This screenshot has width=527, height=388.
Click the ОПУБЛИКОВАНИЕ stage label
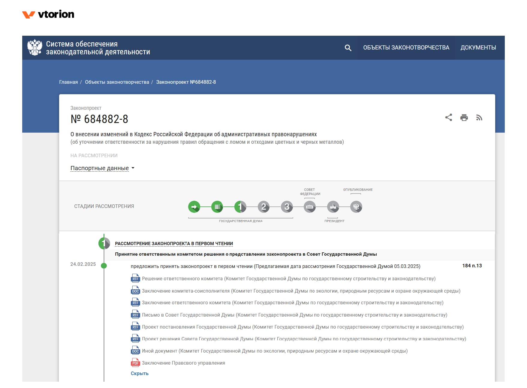click(358, 190)
